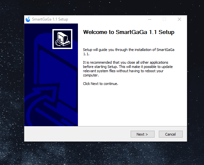Close the SmartGaGa Setup window
The height and width of the screenshot is (165, 204).
pyautogui.click(x=179, y=19)
